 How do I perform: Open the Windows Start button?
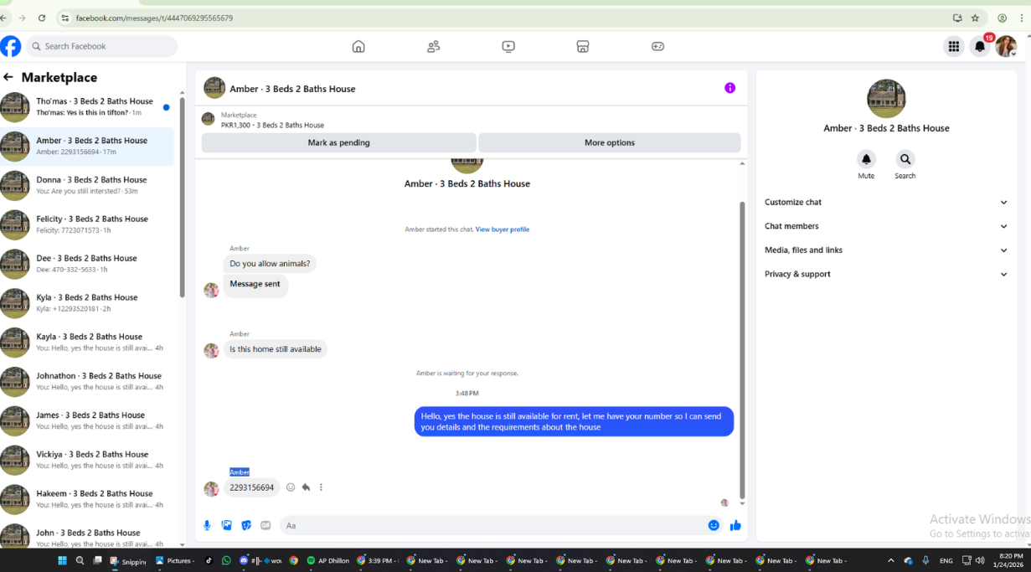click(62, 560)
